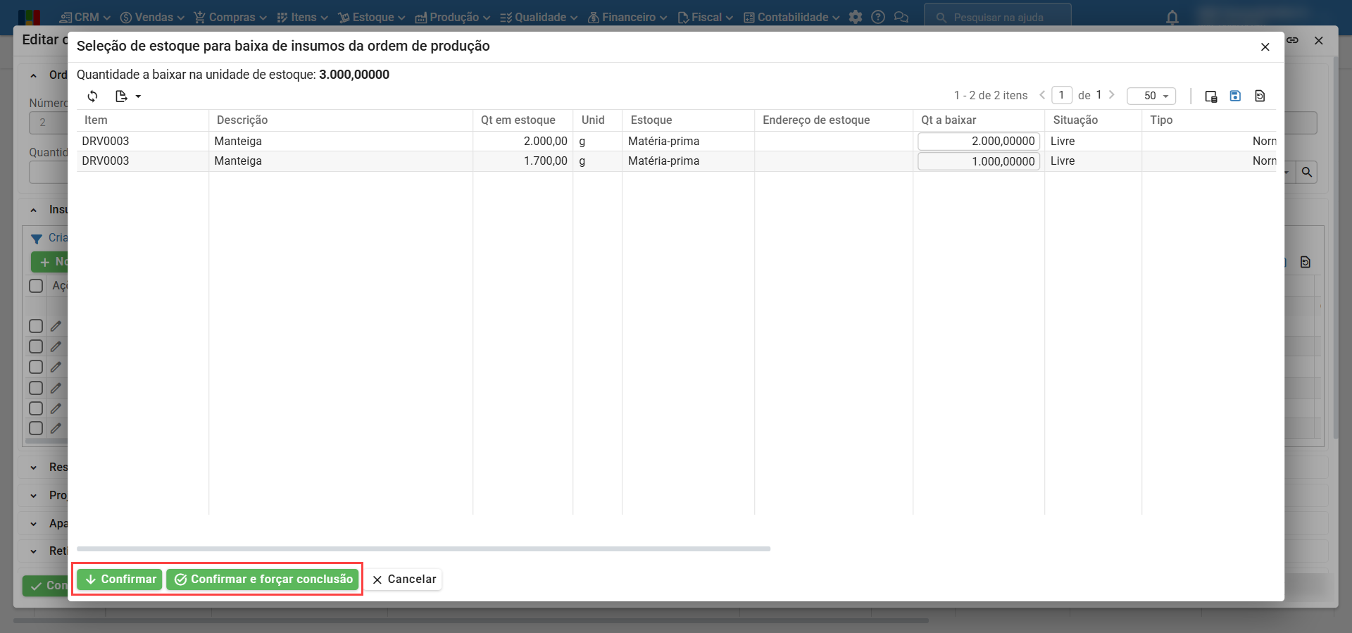Close the Editar window behind dialog

pos(1319,41)
